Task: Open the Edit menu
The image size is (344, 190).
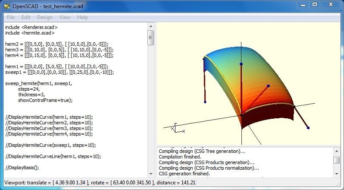Action: 26,17
